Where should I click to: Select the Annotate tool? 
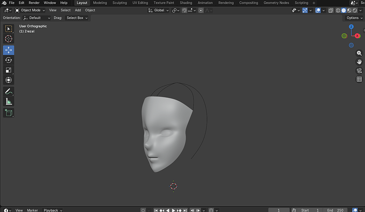pyautogui.click(x=8, y=91)
